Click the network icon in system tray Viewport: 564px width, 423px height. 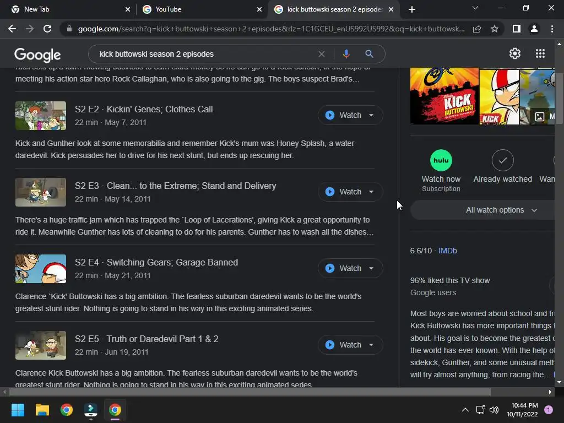tap(480, 410)
